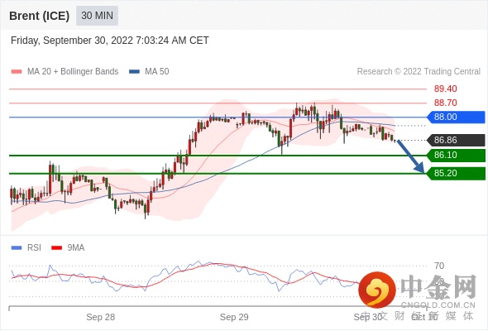Click the black 86.86 current price tag
The height and width of the screenshot is (331, 488).
456,140
